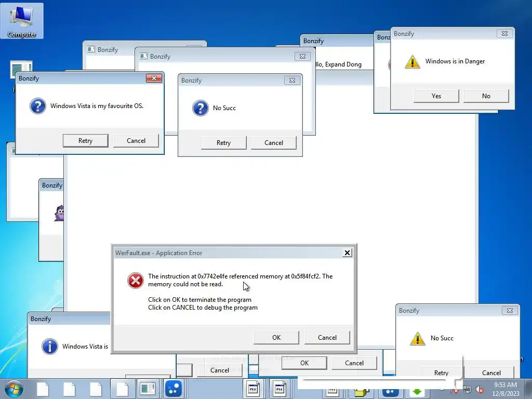This screenshot has width=532, height=399.
Task: Choose Yes in Windows is in Danger dialog
Action: click(436, 96)
